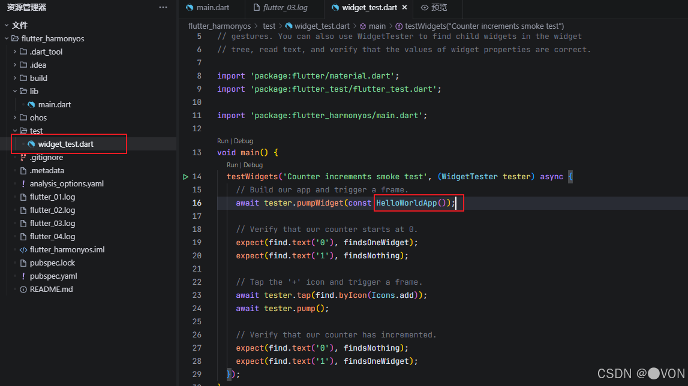Screen dimensions: 688x386
Task: Click the test breadcrumb segment
Action: click(x=269, y=26)
